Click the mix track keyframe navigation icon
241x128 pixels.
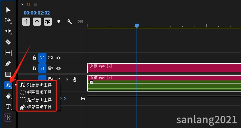tap(83, 99)
